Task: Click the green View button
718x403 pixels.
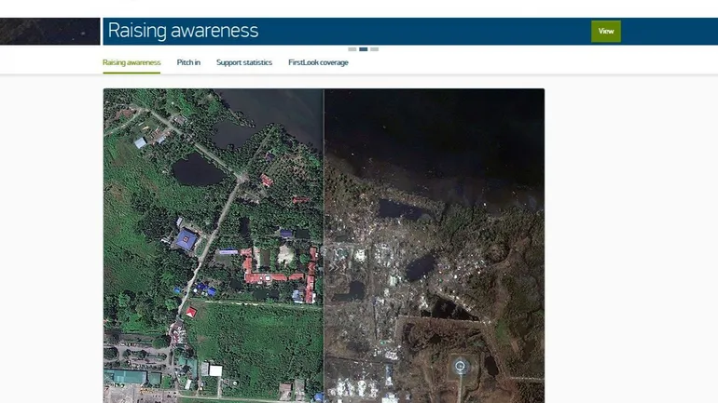Action: (605, 31)
